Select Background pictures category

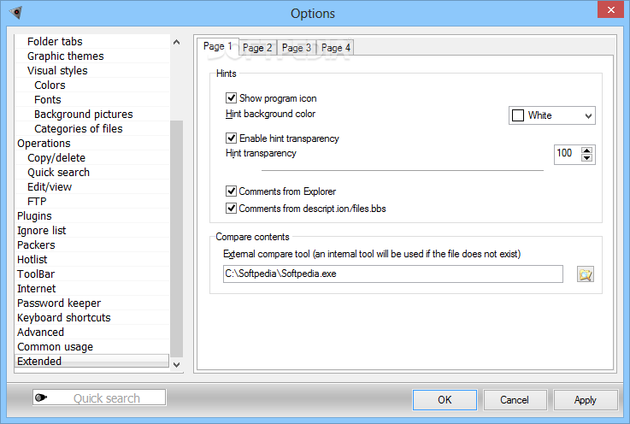pyautogui.click(x=92, y=115)
